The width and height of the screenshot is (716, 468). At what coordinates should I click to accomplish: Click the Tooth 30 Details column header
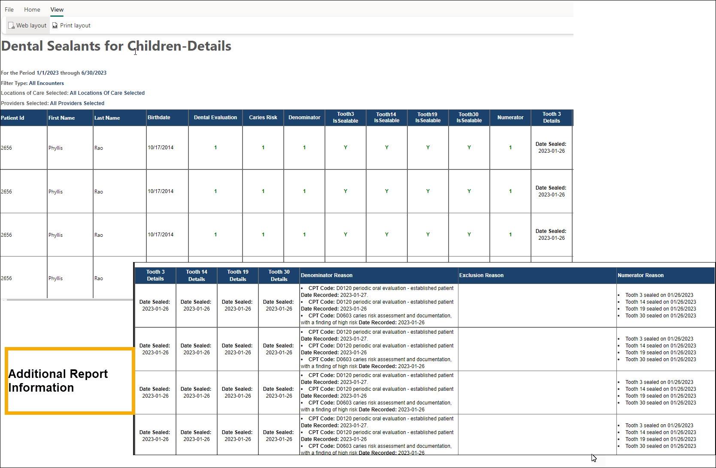[279, 276]
